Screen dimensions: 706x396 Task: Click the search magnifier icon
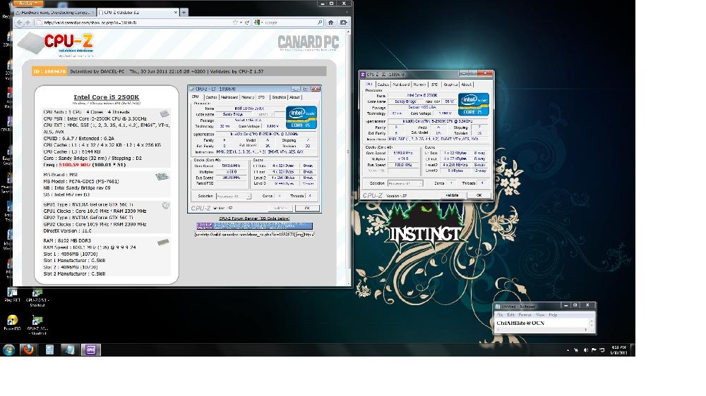(320, 22)
